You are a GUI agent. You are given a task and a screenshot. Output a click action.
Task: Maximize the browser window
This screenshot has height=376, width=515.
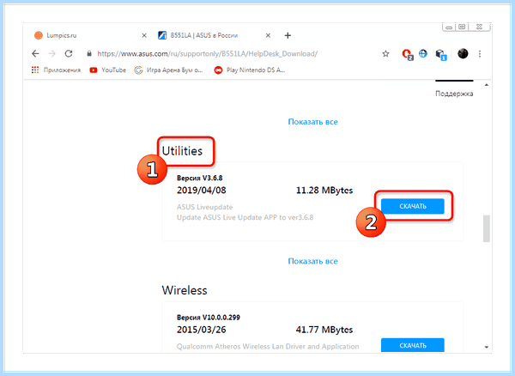(462, 27)
